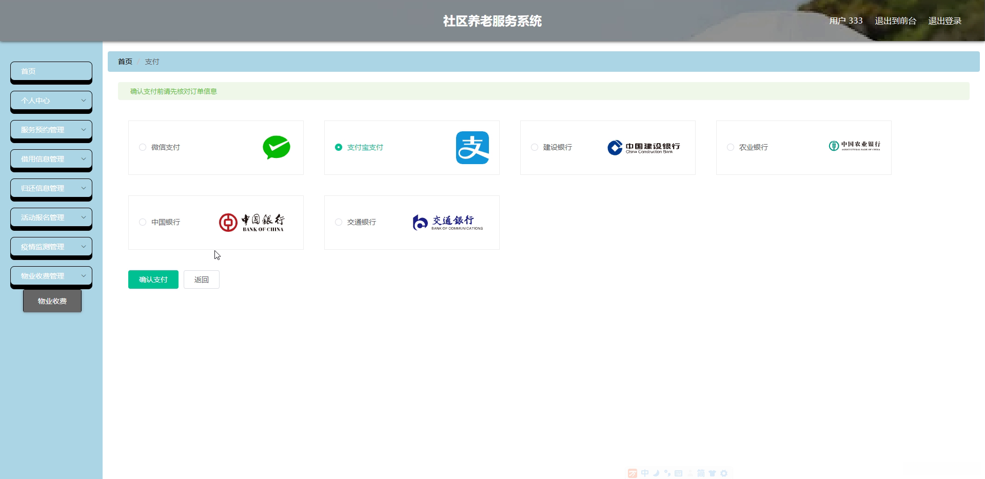Click the WeChat Pay green icon
This screenshot has width=985, height=479.
click(277, 147)
